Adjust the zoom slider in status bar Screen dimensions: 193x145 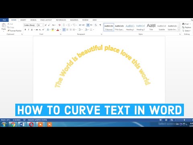[185, 120]
